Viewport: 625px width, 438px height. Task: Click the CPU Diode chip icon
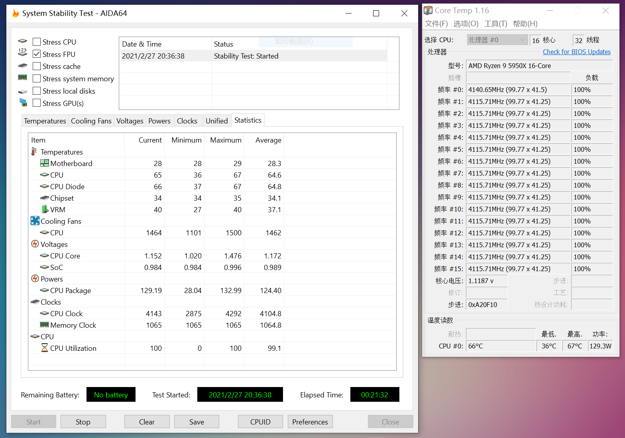pyautogui.click(x=44, y=186)
